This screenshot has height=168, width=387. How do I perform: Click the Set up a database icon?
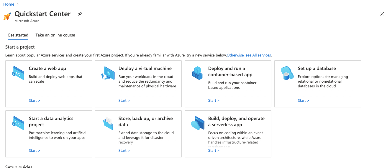pos(287,73)
